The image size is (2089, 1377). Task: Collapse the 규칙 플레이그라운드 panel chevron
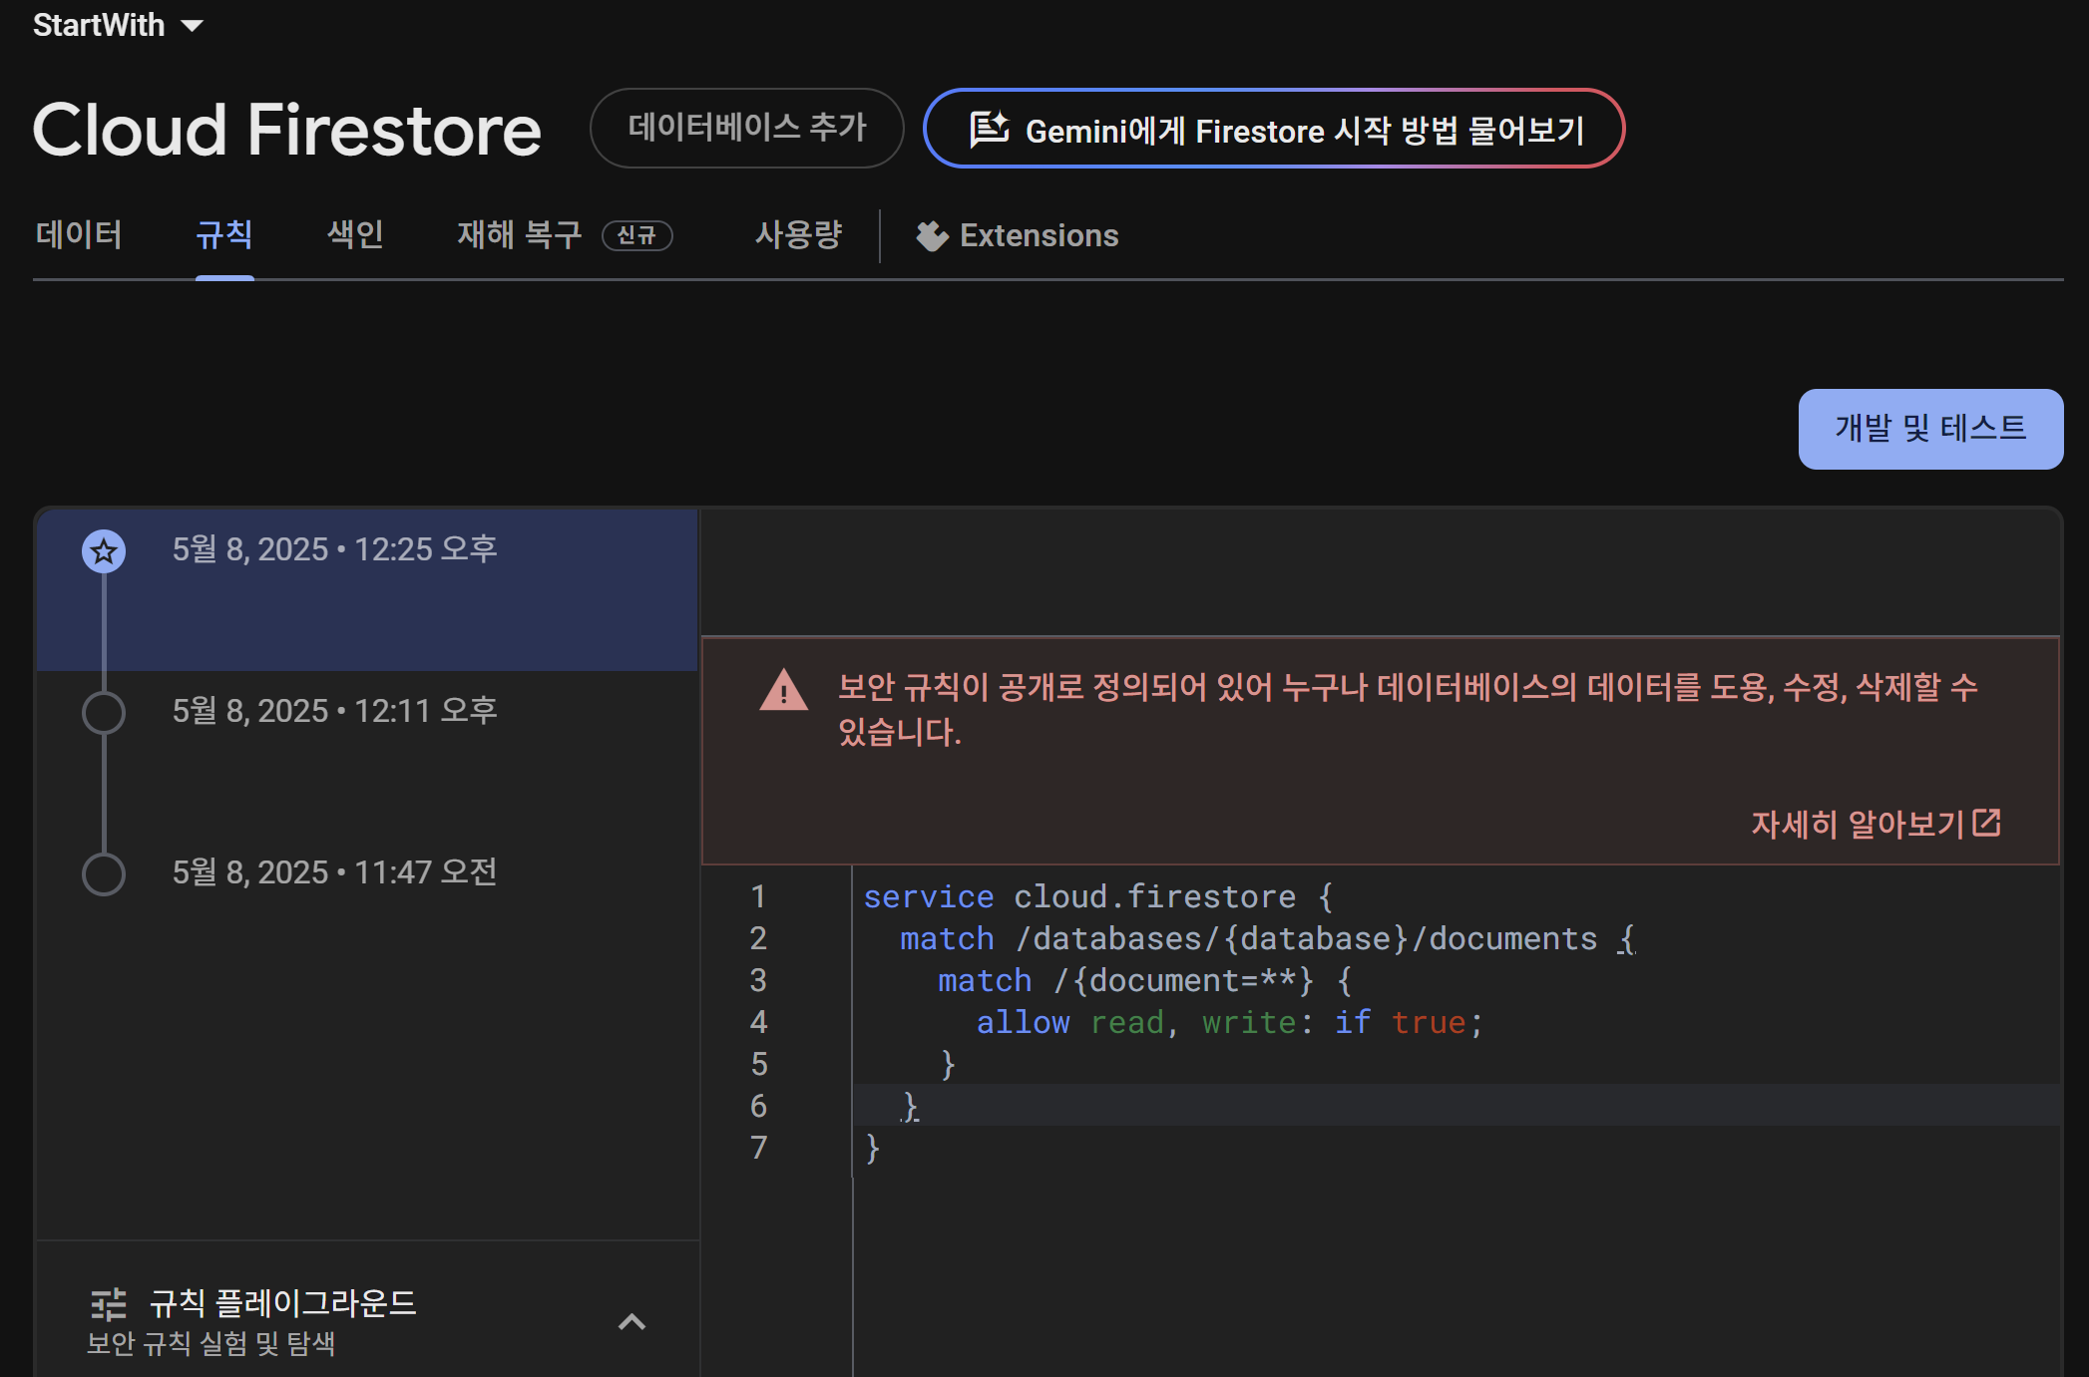coord(631,1322)
